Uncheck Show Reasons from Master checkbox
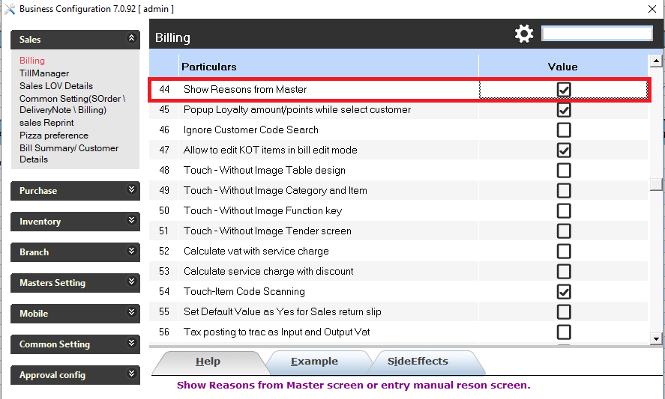 [x=564, y=90]
